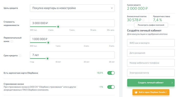Click 'Создать личный кабинет' button
This screenshot has height=97, width=179.
tap(151, 83)
